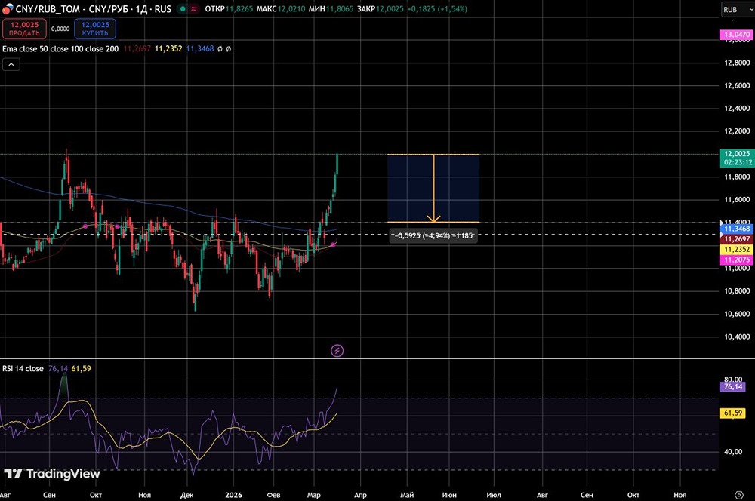The width and height of the screenshot is (755, 501).
Task: Click the Дек label on time axis
Action: (186, 495)
